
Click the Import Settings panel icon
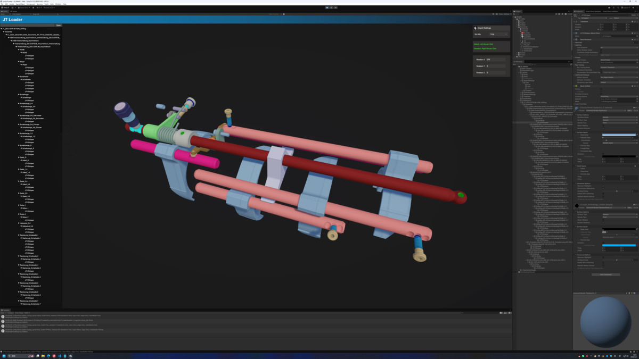(x=476, y=28)
